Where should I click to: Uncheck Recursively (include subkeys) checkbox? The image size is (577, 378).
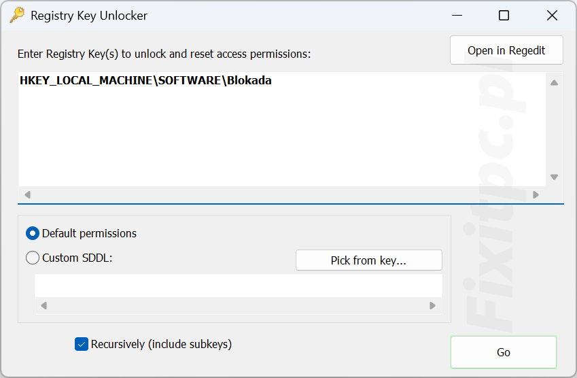[82, 344]
